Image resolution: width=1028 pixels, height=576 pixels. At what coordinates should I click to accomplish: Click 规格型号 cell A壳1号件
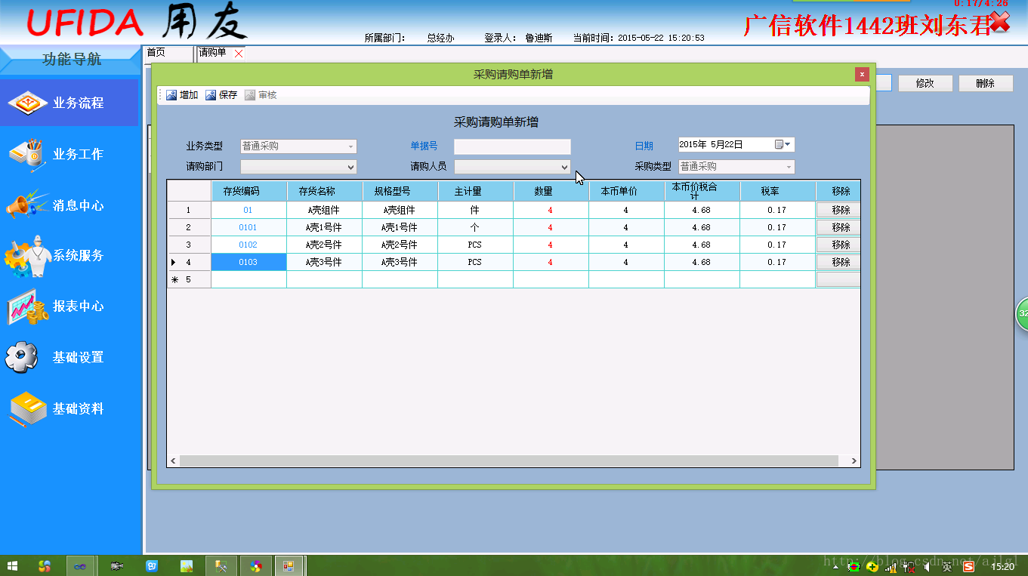pyautogui.click(x=400, y=227)
